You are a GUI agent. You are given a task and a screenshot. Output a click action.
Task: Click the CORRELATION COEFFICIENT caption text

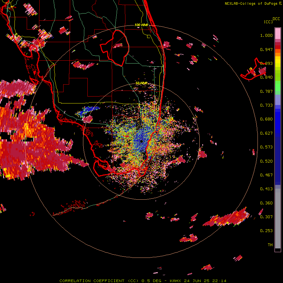92,281
